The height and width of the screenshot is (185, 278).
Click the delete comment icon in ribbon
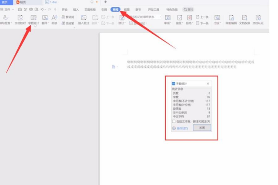point(95,18)
